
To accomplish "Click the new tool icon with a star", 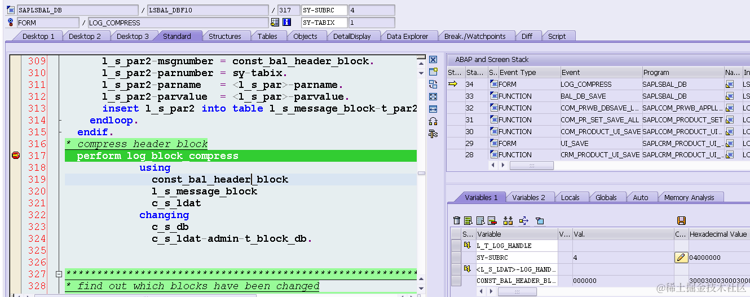I will pos(433,72).
